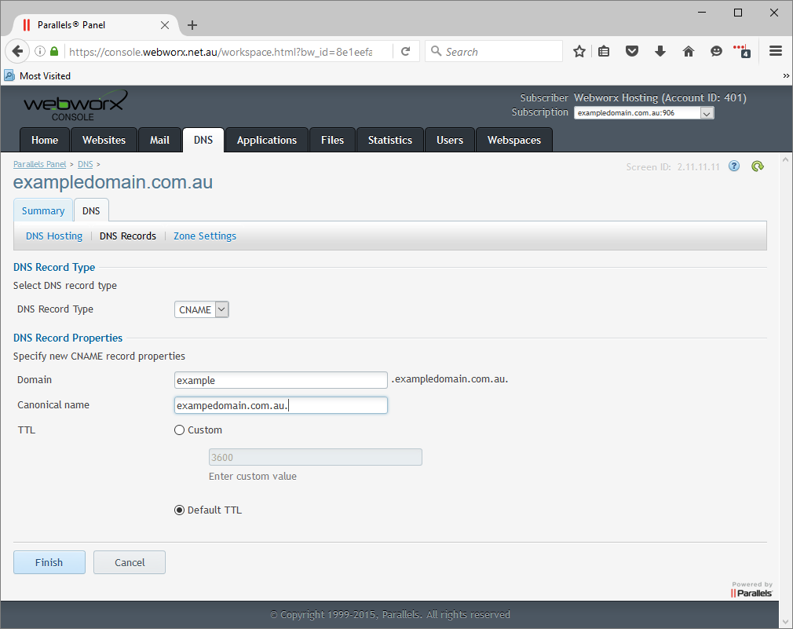Image resolution: width=793 pixels, height=629 pixels.
Task: Open a new browser tab
Action: coord(192,25)
